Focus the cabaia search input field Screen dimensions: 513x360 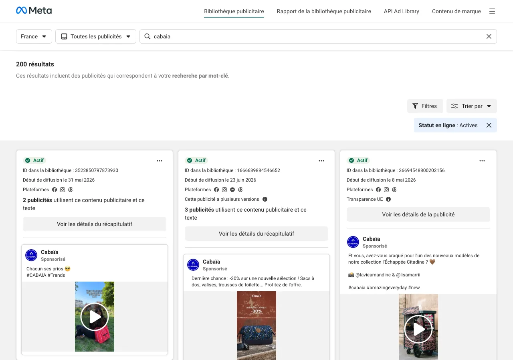pos(318,36)
